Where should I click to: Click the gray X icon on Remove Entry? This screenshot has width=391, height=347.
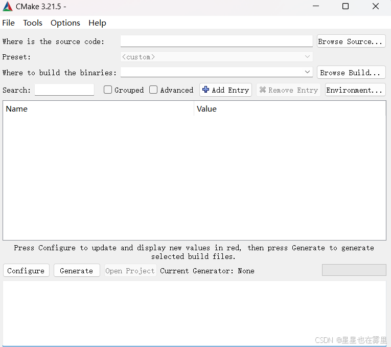pos(263,90)
